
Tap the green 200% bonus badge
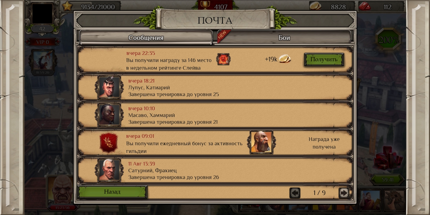pos(388,40)
